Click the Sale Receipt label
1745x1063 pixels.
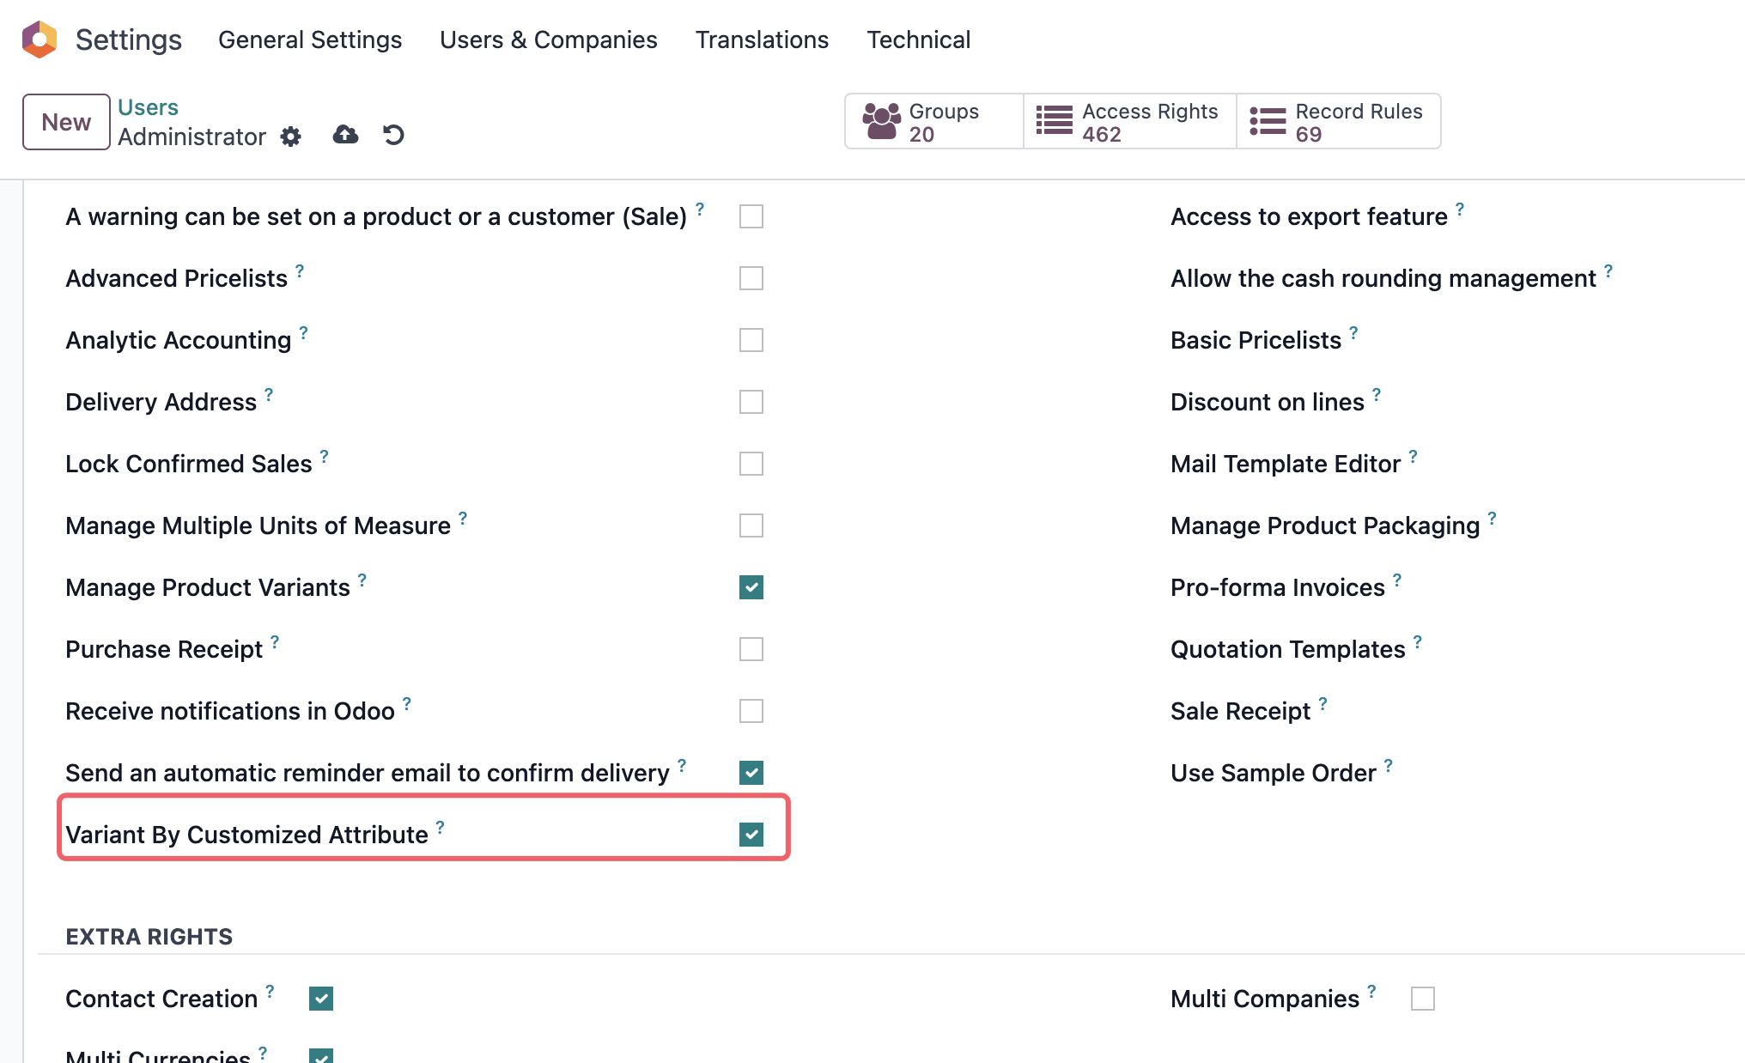click(x=1240, y=712)
